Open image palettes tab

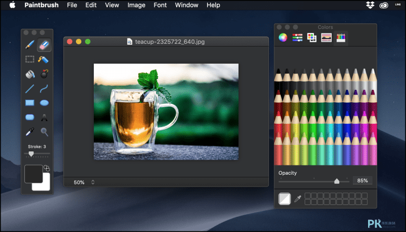pyautogui.click(x=326, y=37)
